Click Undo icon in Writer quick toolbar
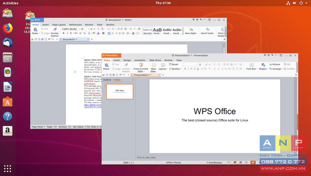 [49, 39]
